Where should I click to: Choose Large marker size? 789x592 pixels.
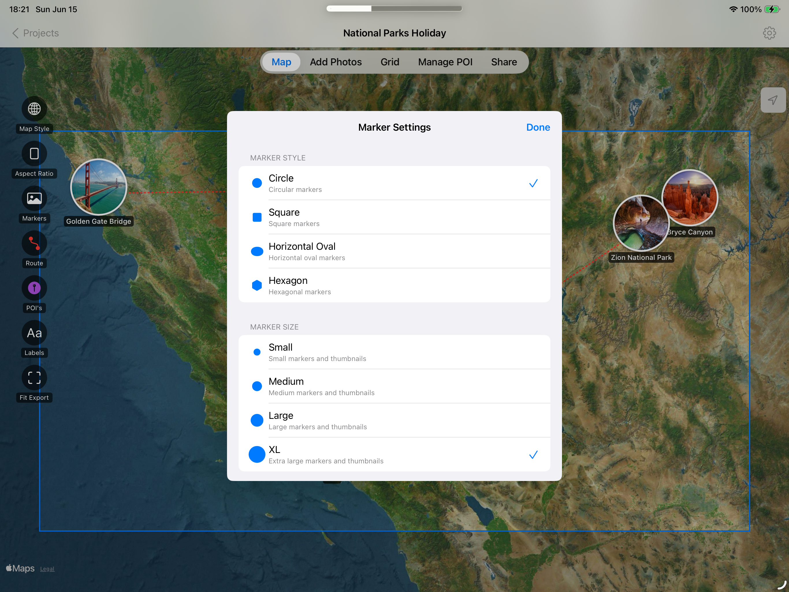pyautogui.click(x=394, y=420)
